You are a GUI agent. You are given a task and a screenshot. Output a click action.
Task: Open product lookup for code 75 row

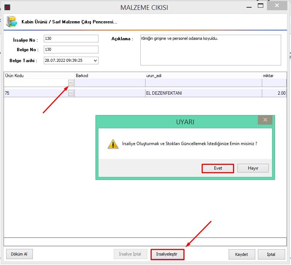coord(71,93)
